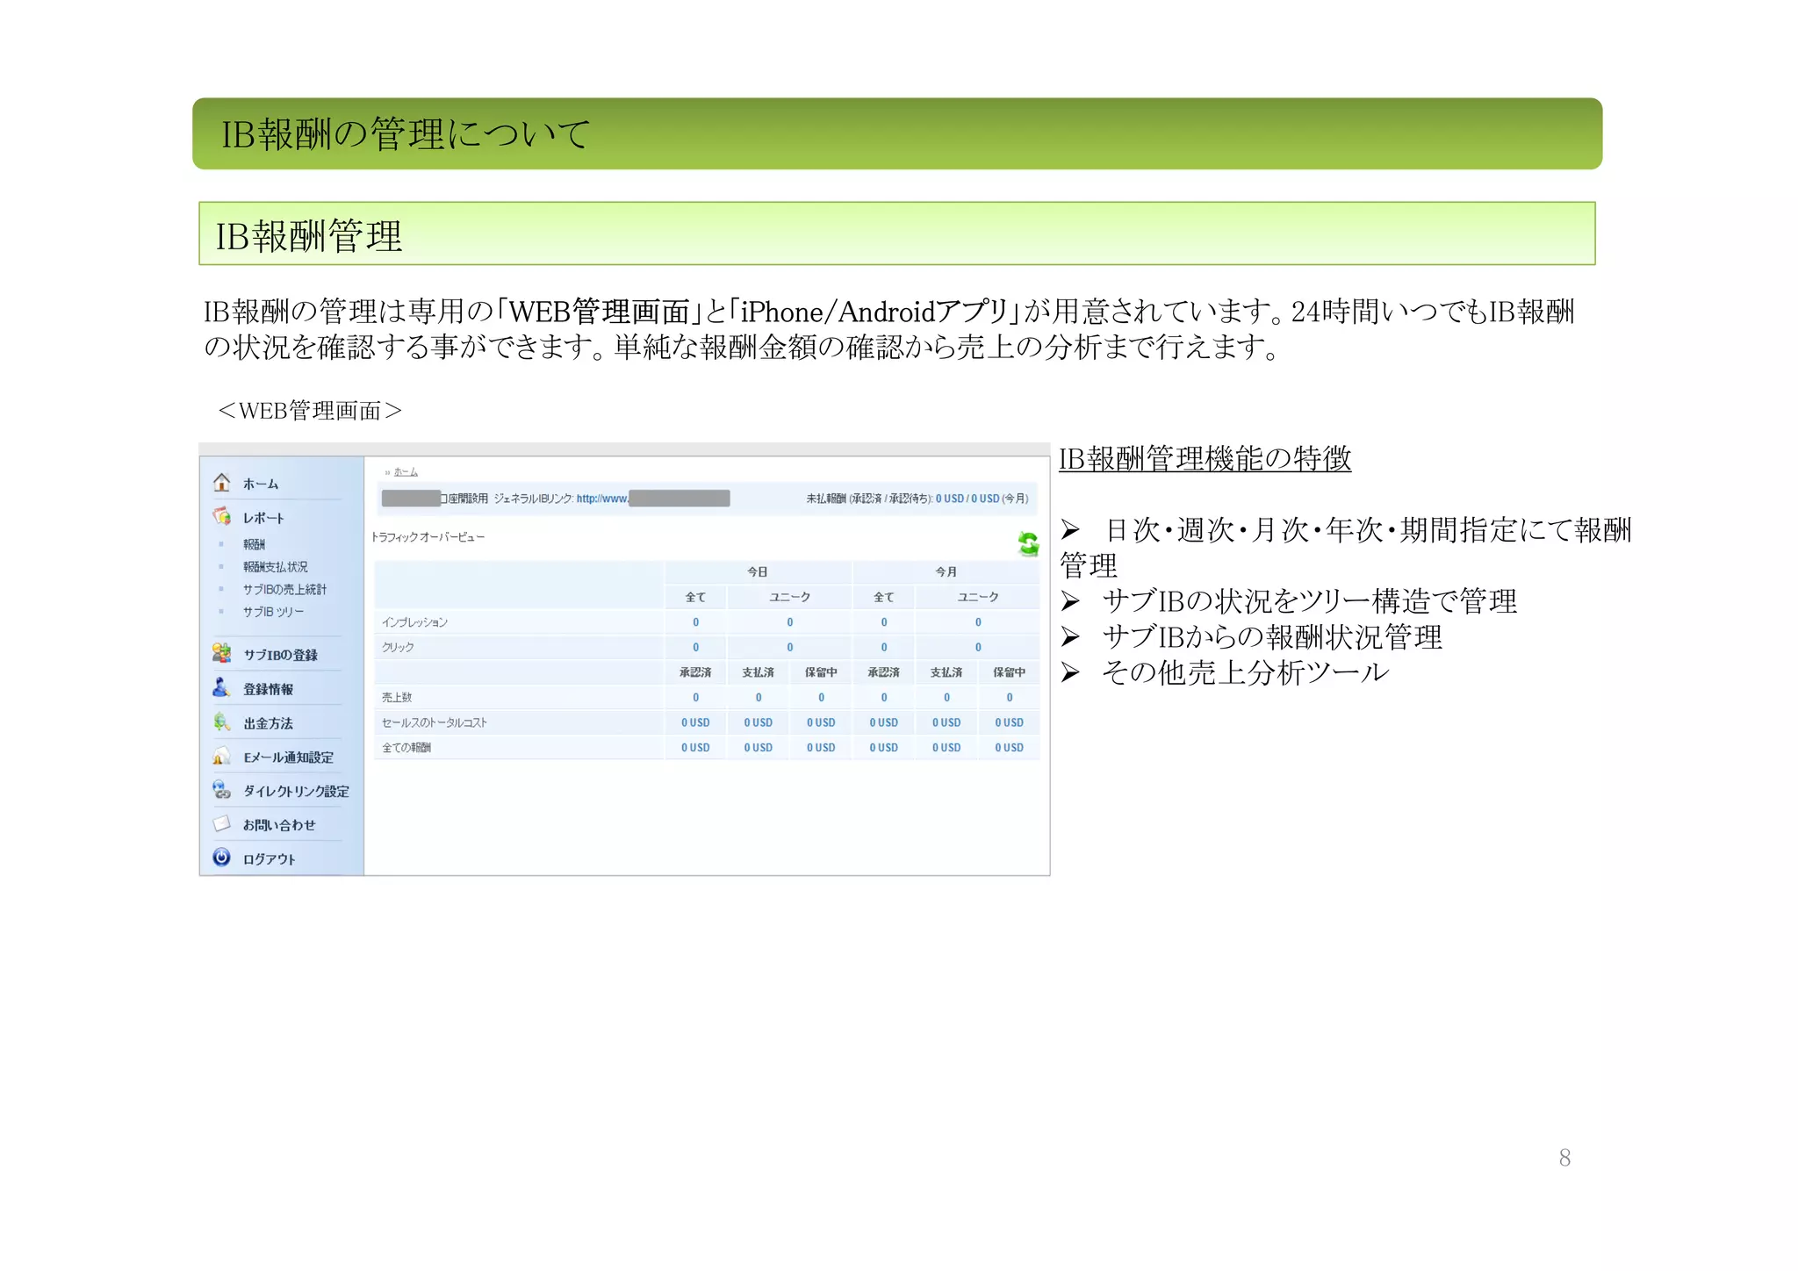Click ログアウト to sign out
This screenshot has height=1271, width=1798.
click(270, 859)
